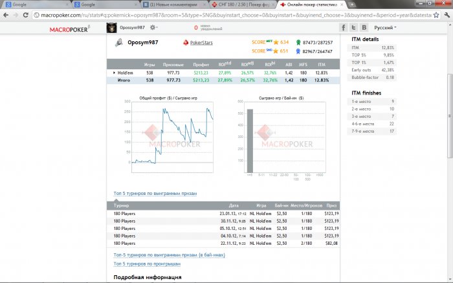Screen dimensions: 453x283
Task: Click the gray bar in the Бай-ин chart
Action: point(250,141)
